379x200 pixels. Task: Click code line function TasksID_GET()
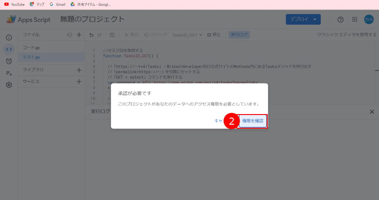click(x=130, y=56)
